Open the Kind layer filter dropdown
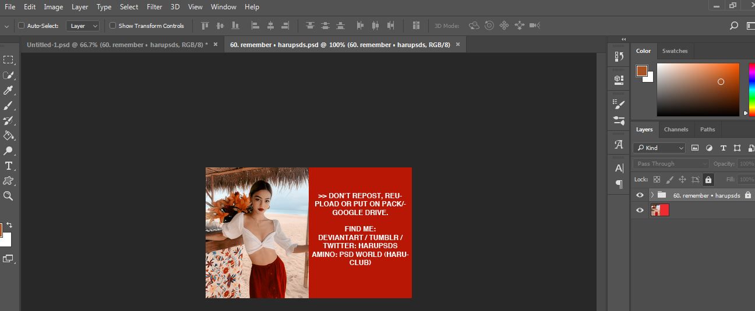Screen dimensions: 755x311 pyautogui.click(x=659, y=148)
